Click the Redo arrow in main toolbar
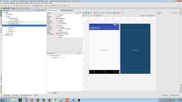Viewport: 182px width, 102px height. [11, 6]
